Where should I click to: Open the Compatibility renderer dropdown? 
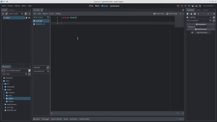[x=209, y=6]
